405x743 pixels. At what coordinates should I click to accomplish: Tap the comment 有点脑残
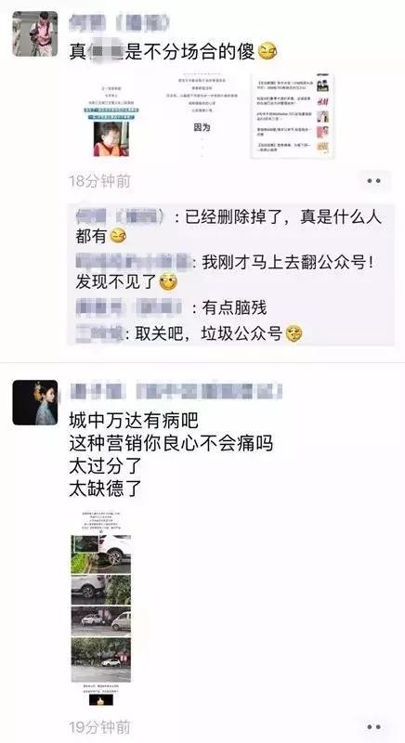coord(172,307)
